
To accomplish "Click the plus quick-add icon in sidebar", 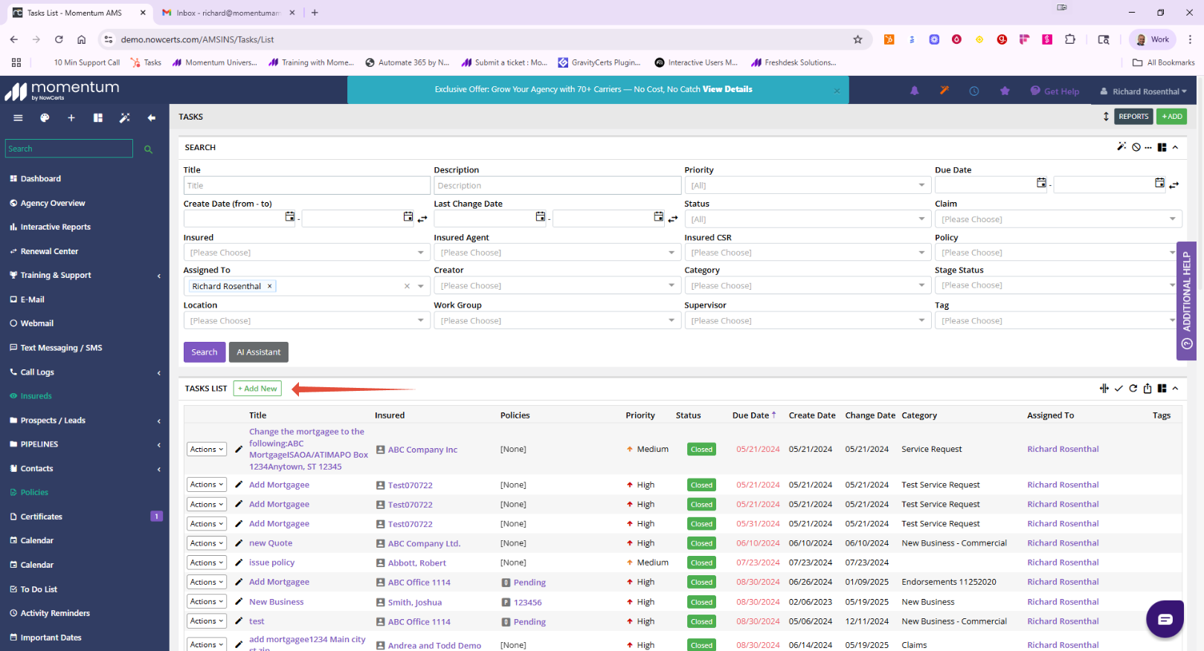I will click(x=71, y=117).
